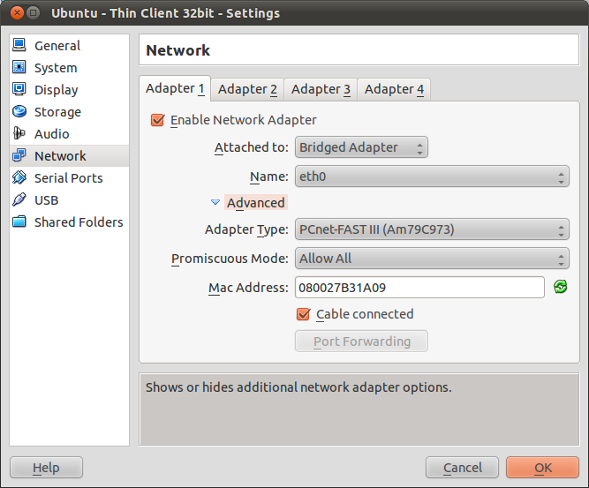Viewport: 589px width, 488px height.
Task: Click the Display settings icon
Action: coord(19,89)
